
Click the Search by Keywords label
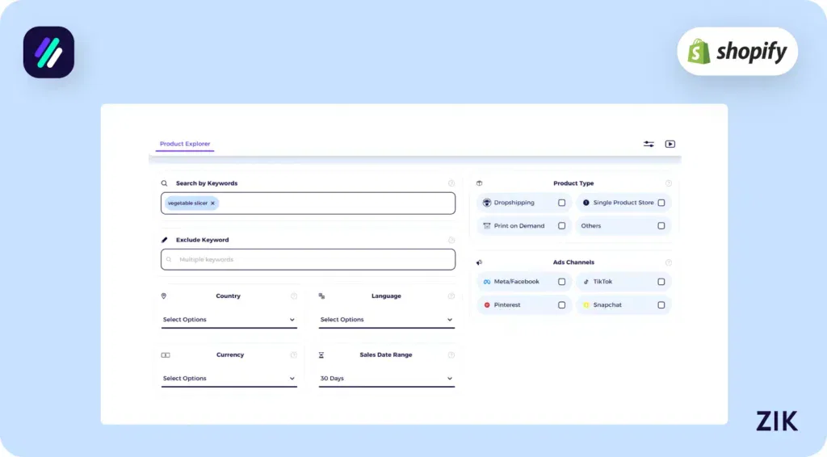207,183
